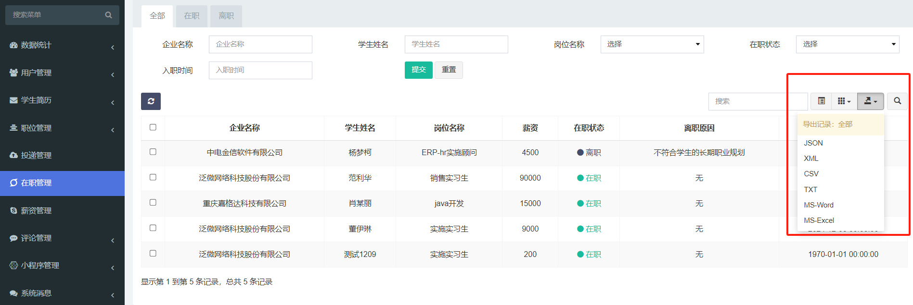Screen dimensions: 913x305
Task: Open the 岗位名称 select dropdown
Action: pyautogui.click(x=652, y=45)
